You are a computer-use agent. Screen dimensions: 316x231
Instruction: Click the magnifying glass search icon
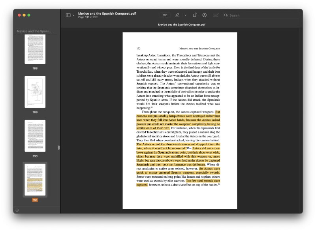[226, 15]
